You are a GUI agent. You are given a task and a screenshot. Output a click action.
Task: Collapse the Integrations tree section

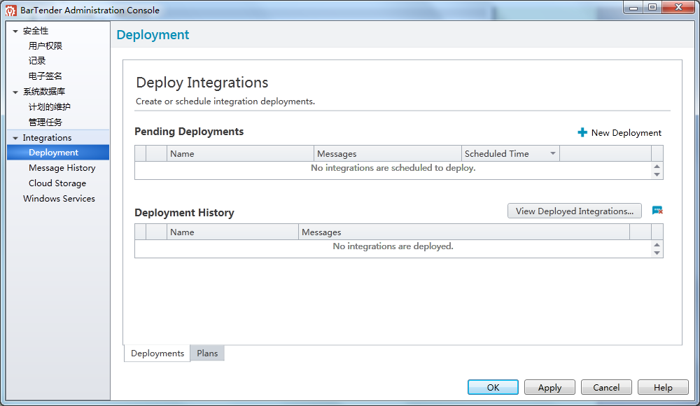click(15, 138)
